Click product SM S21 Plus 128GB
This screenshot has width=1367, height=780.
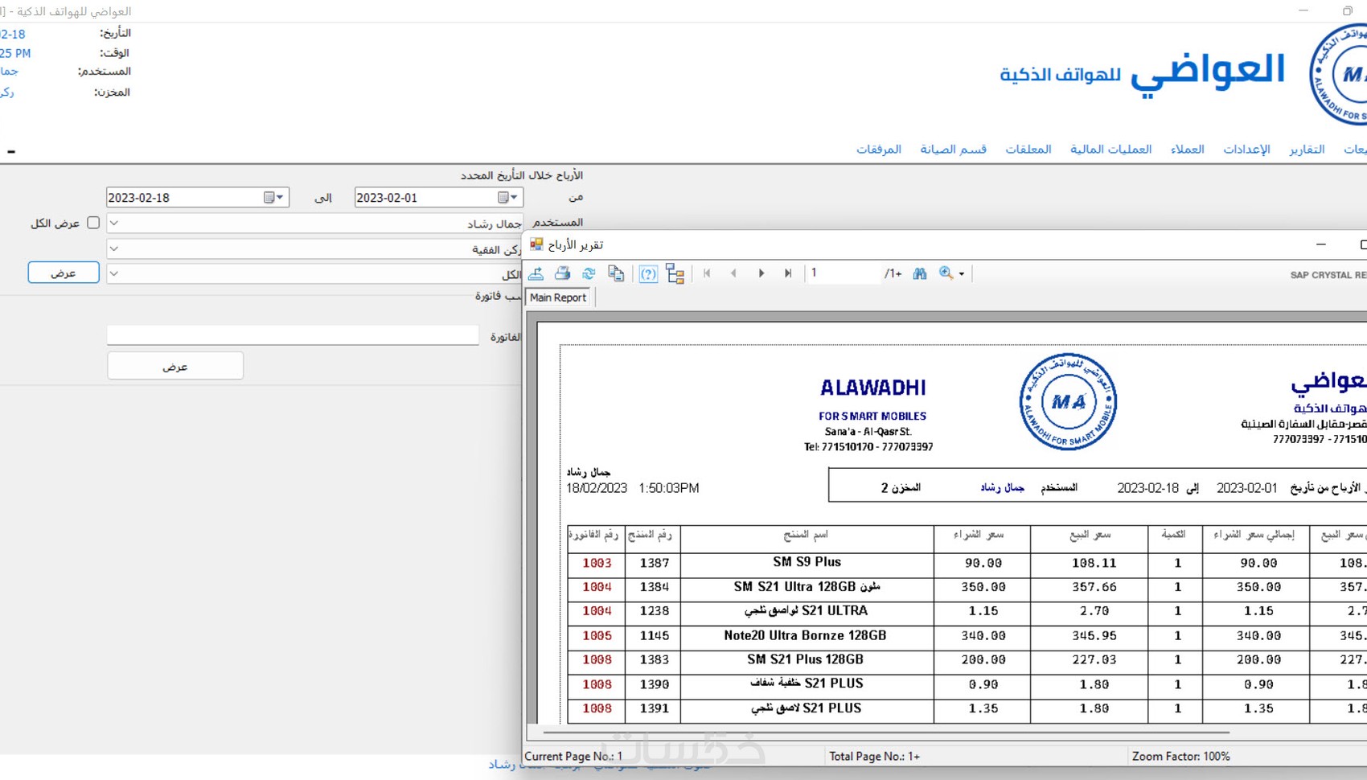(x=805, y=659)
